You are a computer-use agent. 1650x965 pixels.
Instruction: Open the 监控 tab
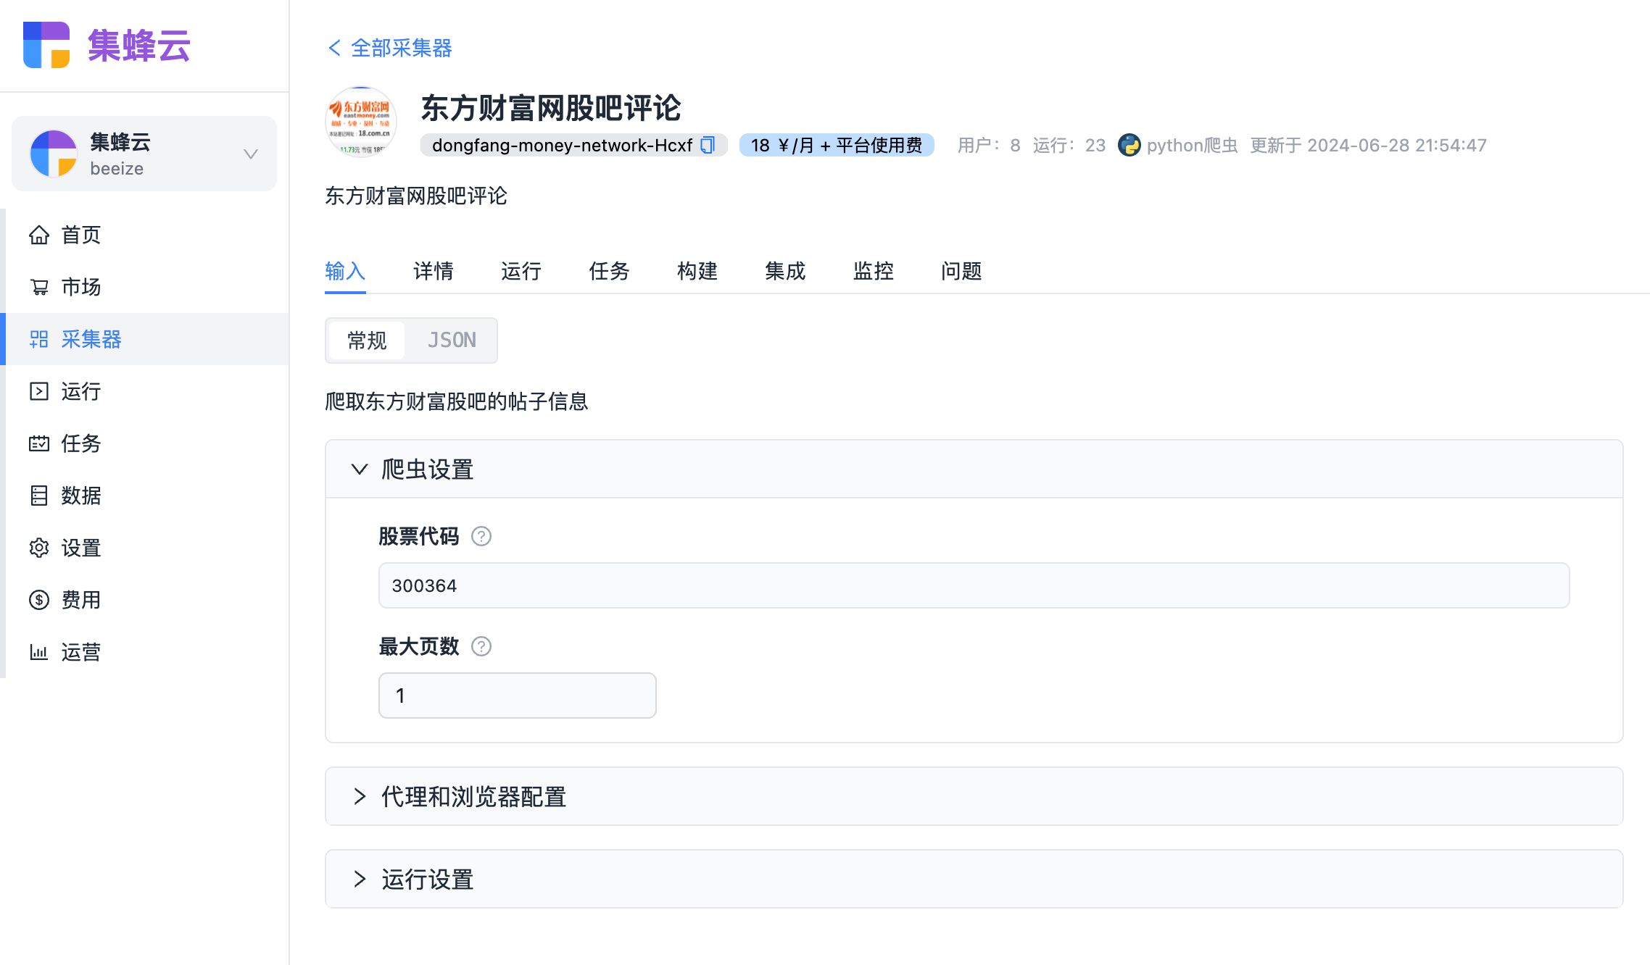(x=873, y=271)
